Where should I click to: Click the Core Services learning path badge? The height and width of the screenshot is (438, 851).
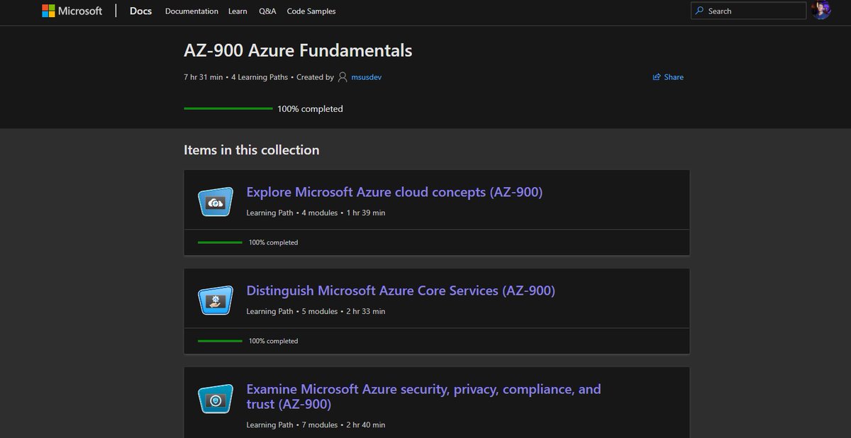click(x=216, y=301)
